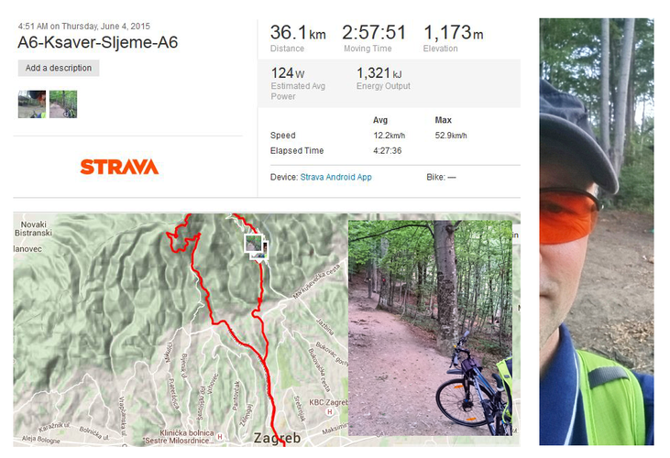Click the 1,173 m Elevation stat

tap(454, 38)
